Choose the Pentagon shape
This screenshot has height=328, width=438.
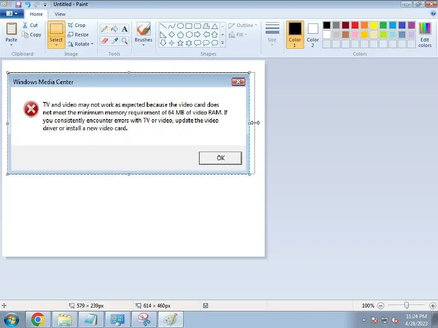(x=181, y=35)
